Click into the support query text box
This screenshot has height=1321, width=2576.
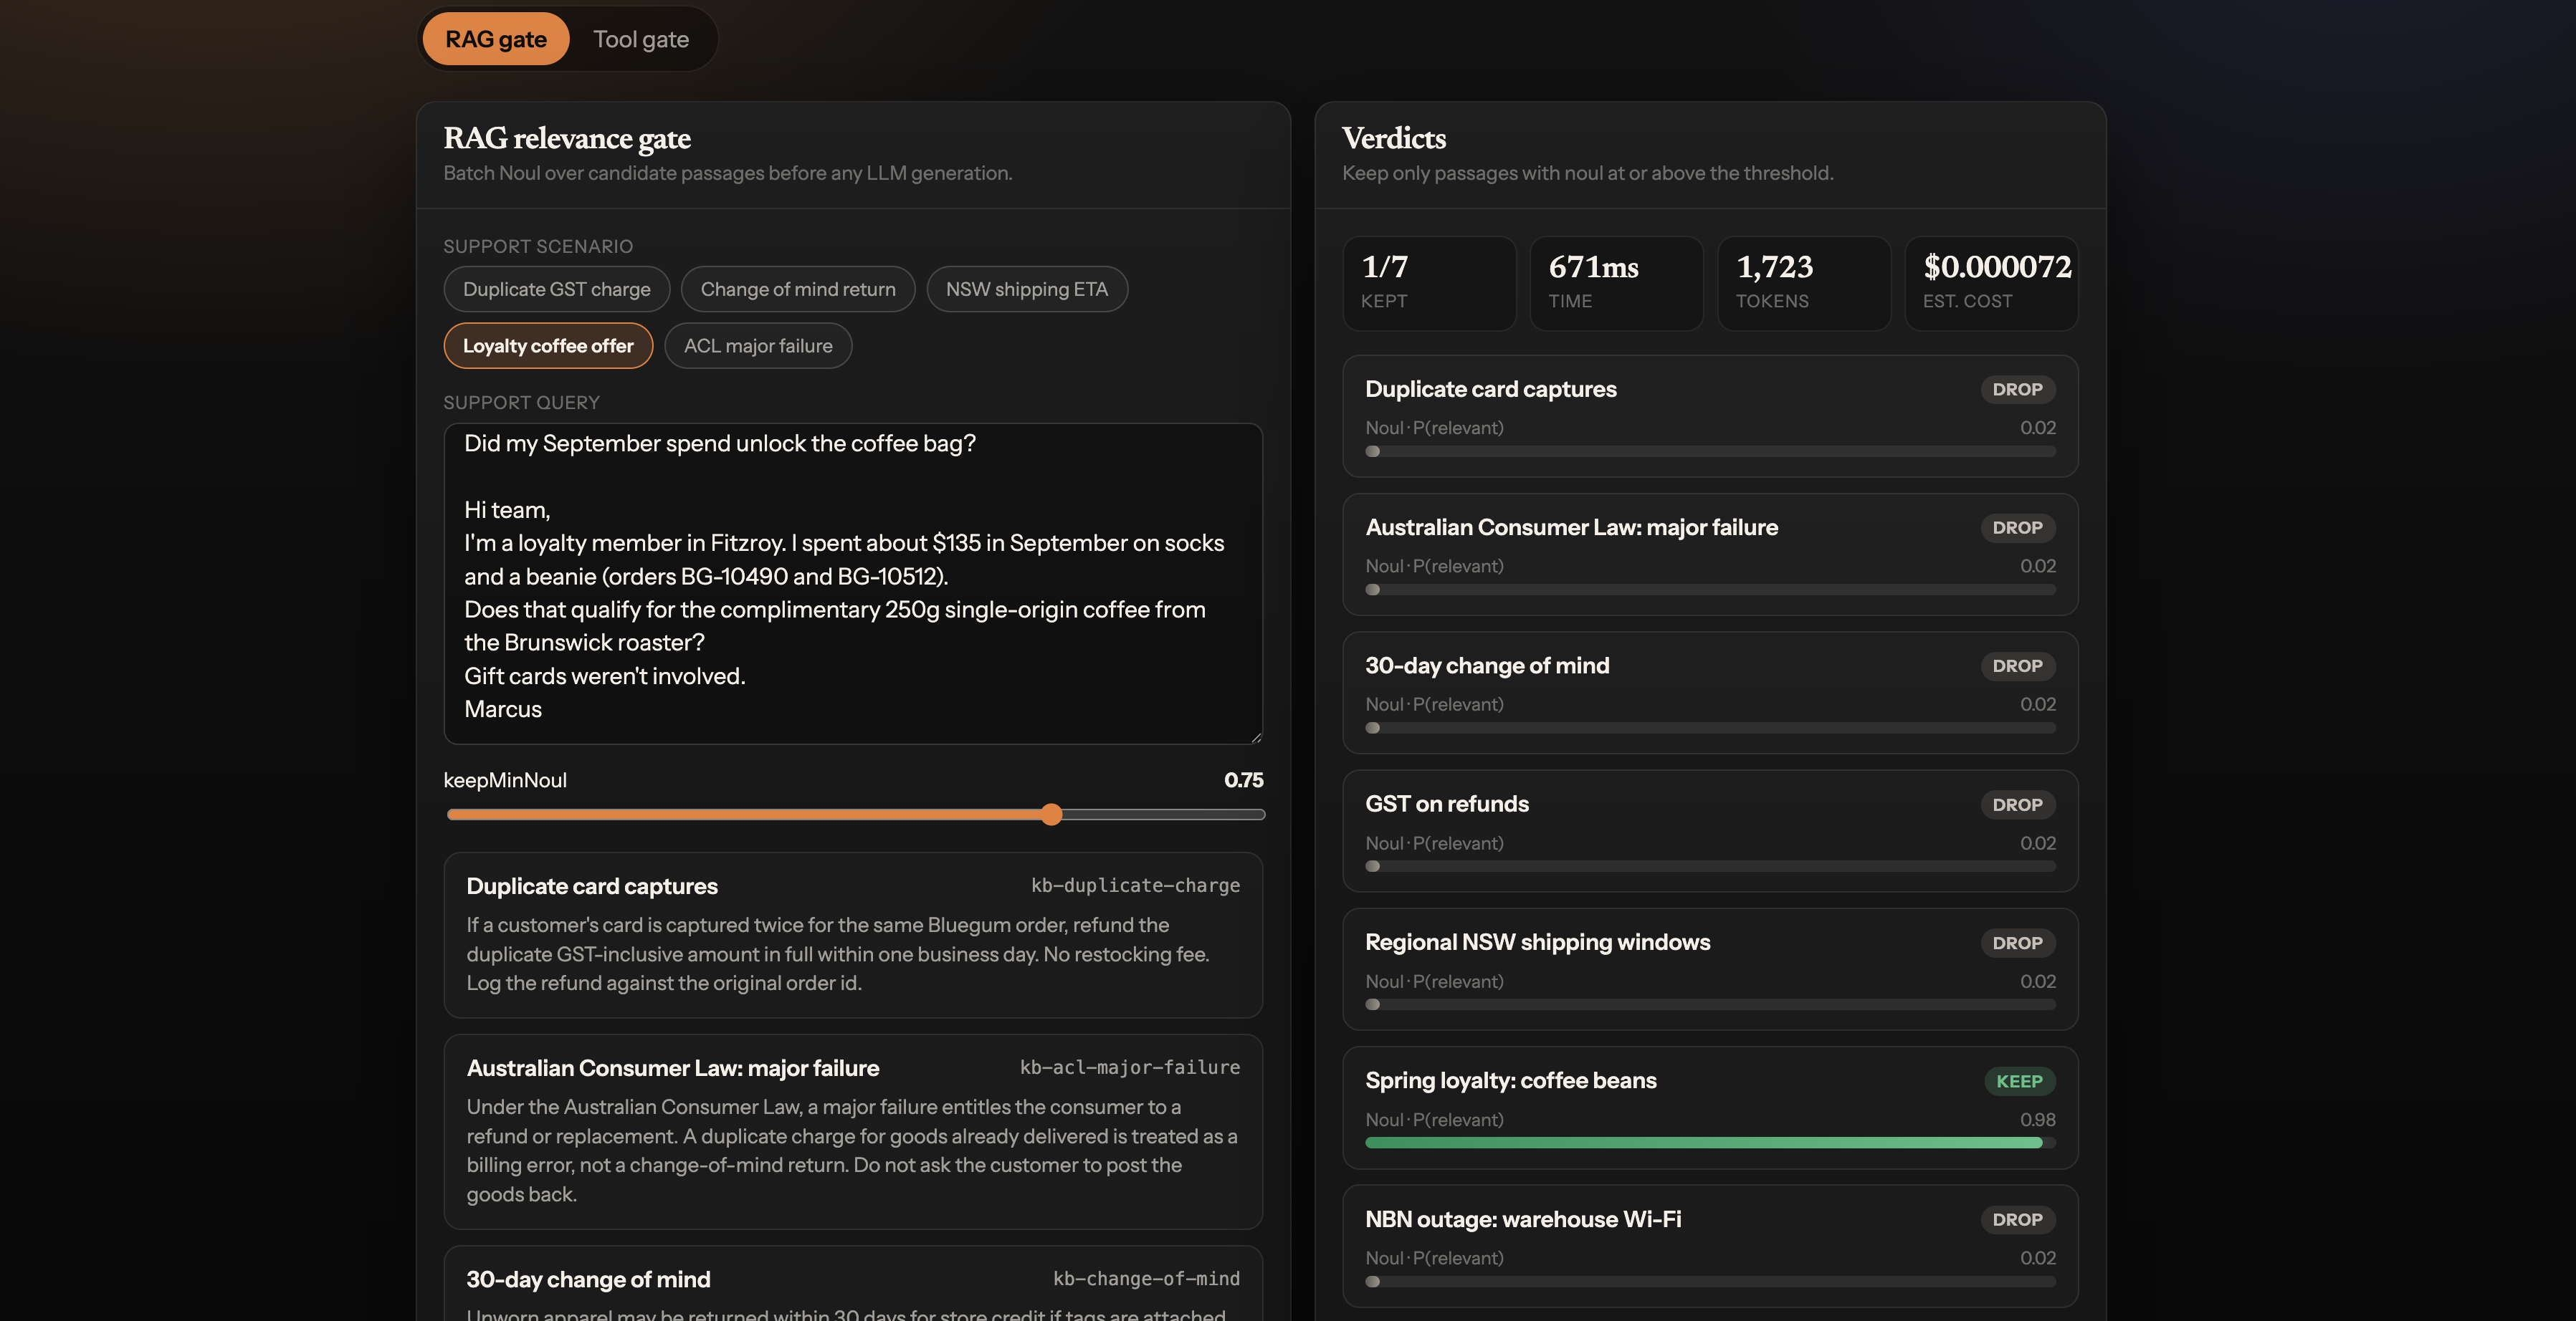[853, 584]
